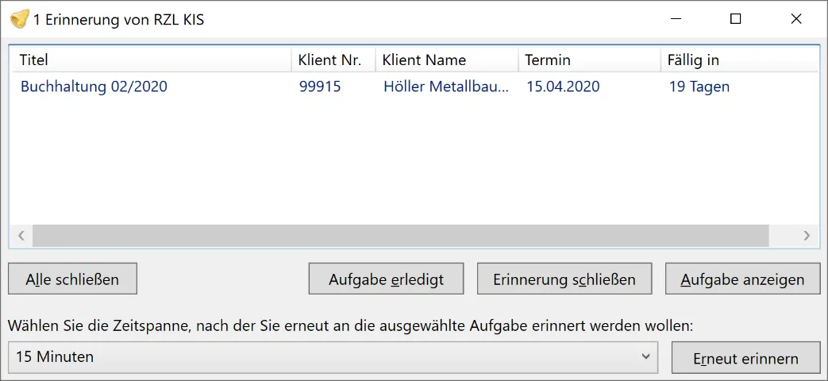The width and height of the screenshot is (828, 381).
Task: Select the Buchhaltung 02/2020 reminder row
Action: tap(414, 87)
